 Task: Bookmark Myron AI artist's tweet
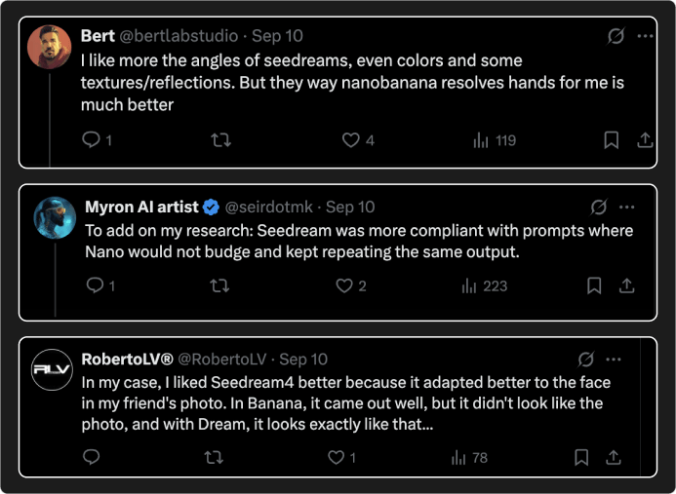594,285
